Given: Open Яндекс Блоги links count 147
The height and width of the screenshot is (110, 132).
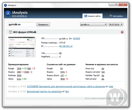Looking at the screenshot, I should 62,75.
